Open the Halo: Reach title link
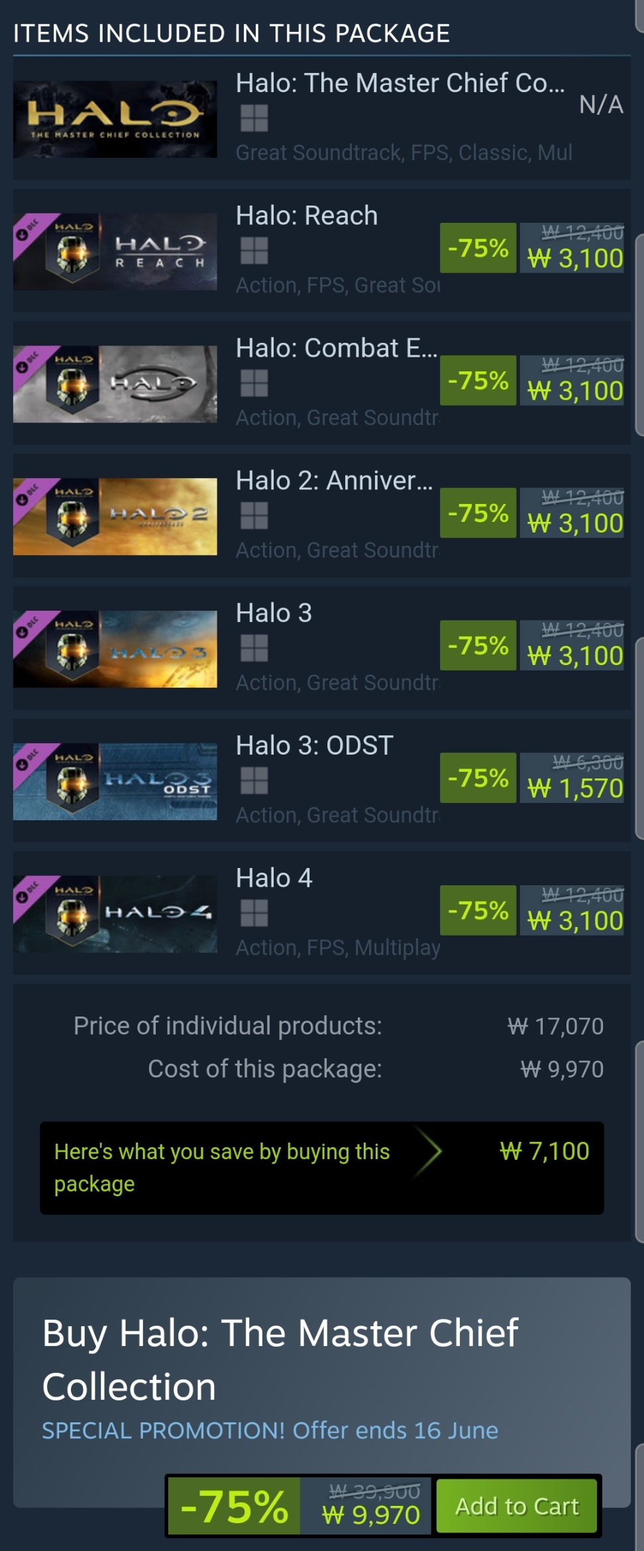Image resolution: width=644 pixels, height=1551 pixels. click(x=307, y=216)
